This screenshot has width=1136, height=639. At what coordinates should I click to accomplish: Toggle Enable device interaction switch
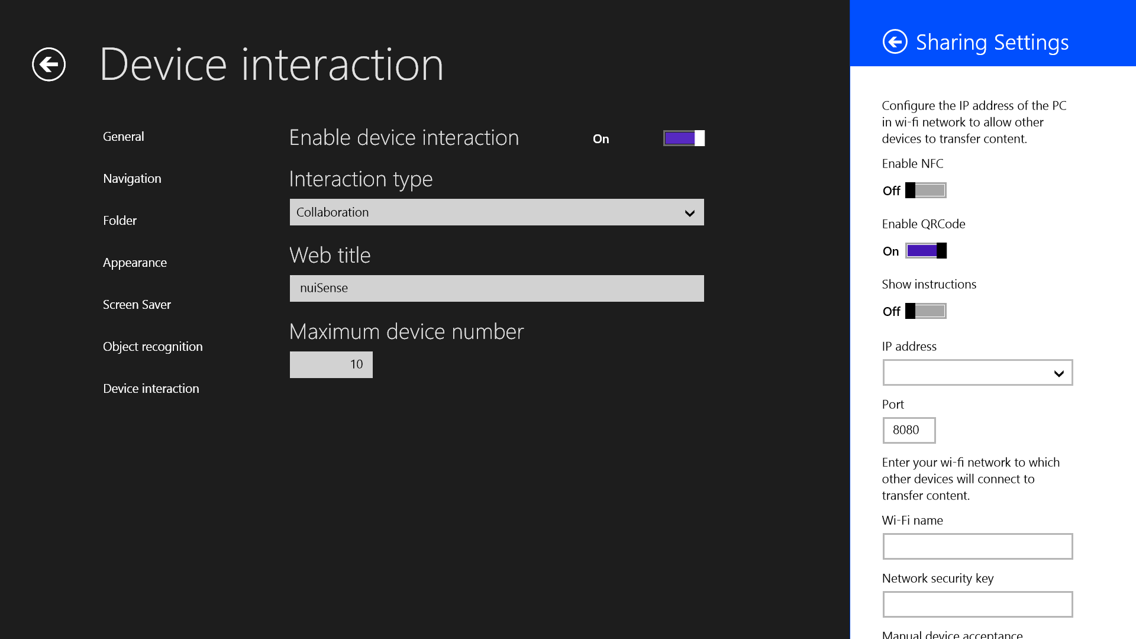click(683, 138)
